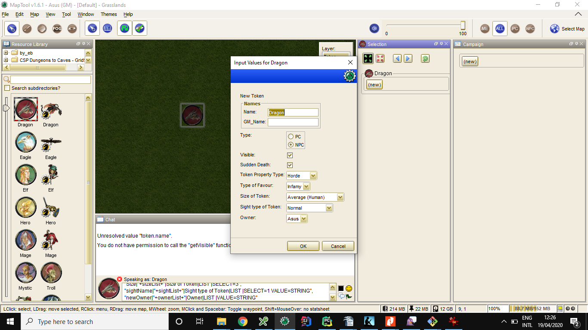The width and height of the screenshot is (588, 330).
Task: Select the Troll token in the Resource Library
Action: click(x=51, y=272)
